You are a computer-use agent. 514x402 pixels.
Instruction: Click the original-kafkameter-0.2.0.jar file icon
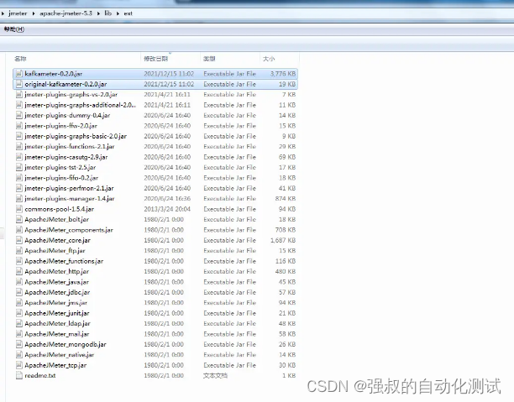point(19,84)
